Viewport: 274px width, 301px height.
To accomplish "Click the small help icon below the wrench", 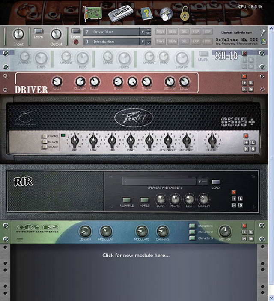I will 263,41.
